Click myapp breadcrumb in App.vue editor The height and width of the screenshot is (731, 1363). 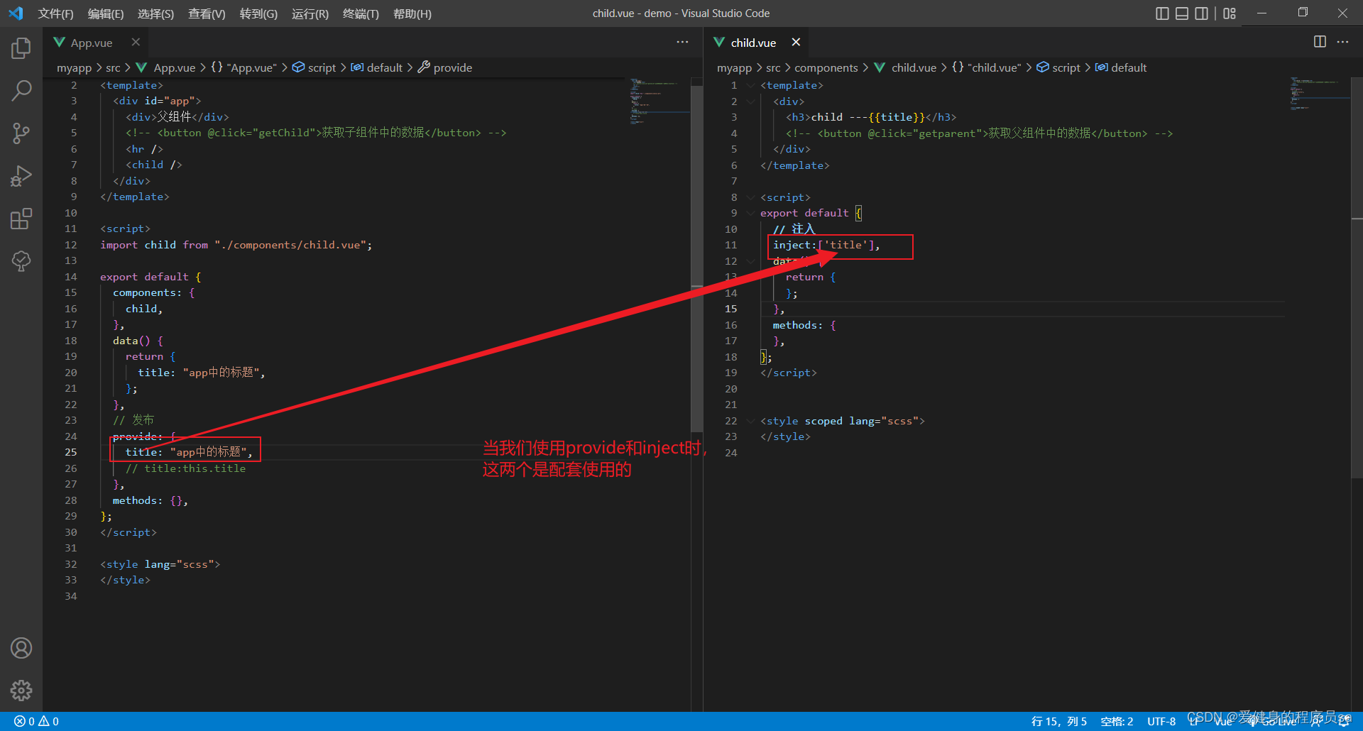tap(74, 67)
